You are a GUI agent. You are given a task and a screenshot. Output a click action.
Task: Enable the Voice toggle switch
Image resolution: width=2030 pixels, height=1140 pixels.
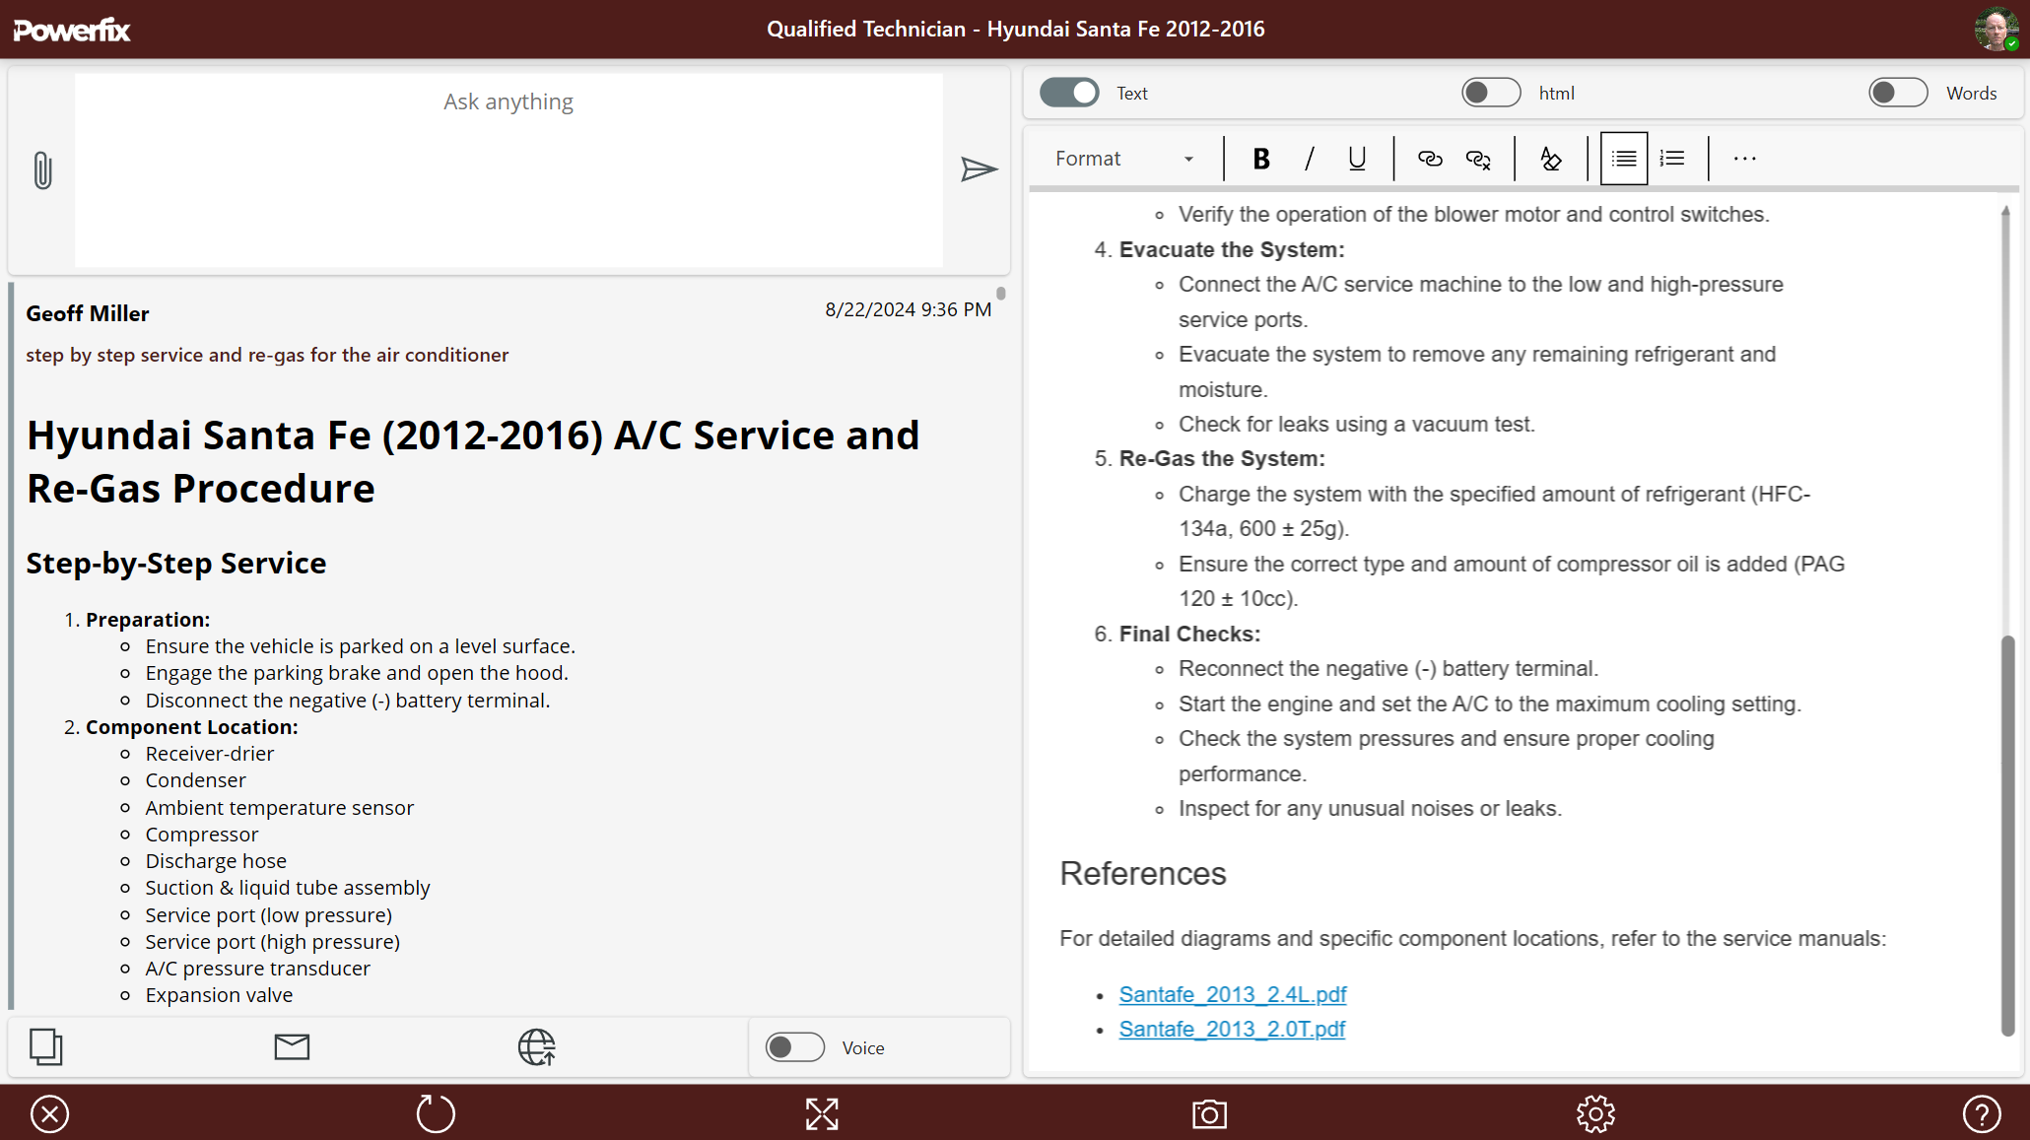pyautogui.click(x=795, y=1047)
